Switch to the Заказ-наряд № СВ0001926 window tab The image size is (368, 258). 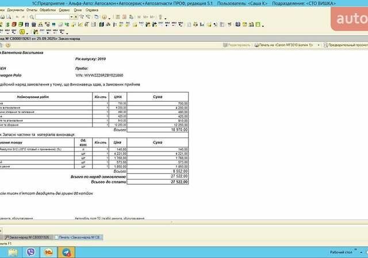click(27, 236)
